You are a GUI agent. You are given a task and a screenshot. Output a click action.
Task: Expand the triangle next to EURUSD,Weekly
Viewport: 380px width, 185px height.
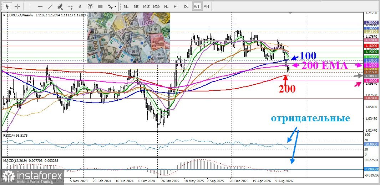coord(4,15)
